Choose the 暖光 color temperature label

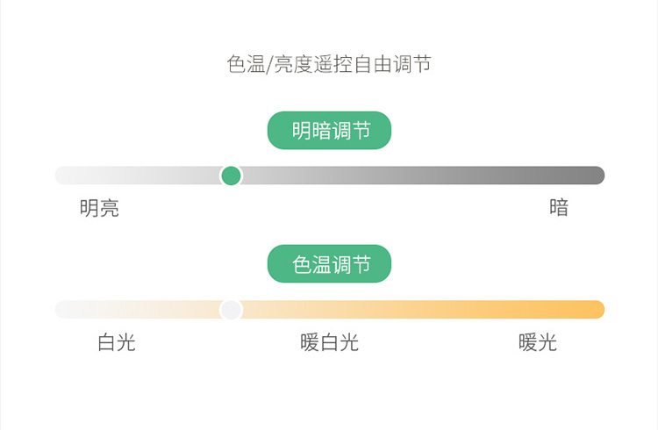(538, 342)
